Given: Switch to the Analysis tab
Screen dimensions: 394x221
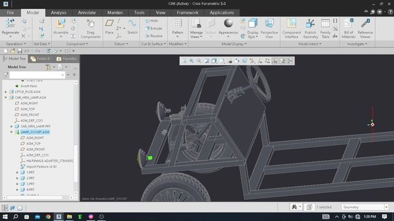Looking at the screenshot, I should (x=58, y=12).
